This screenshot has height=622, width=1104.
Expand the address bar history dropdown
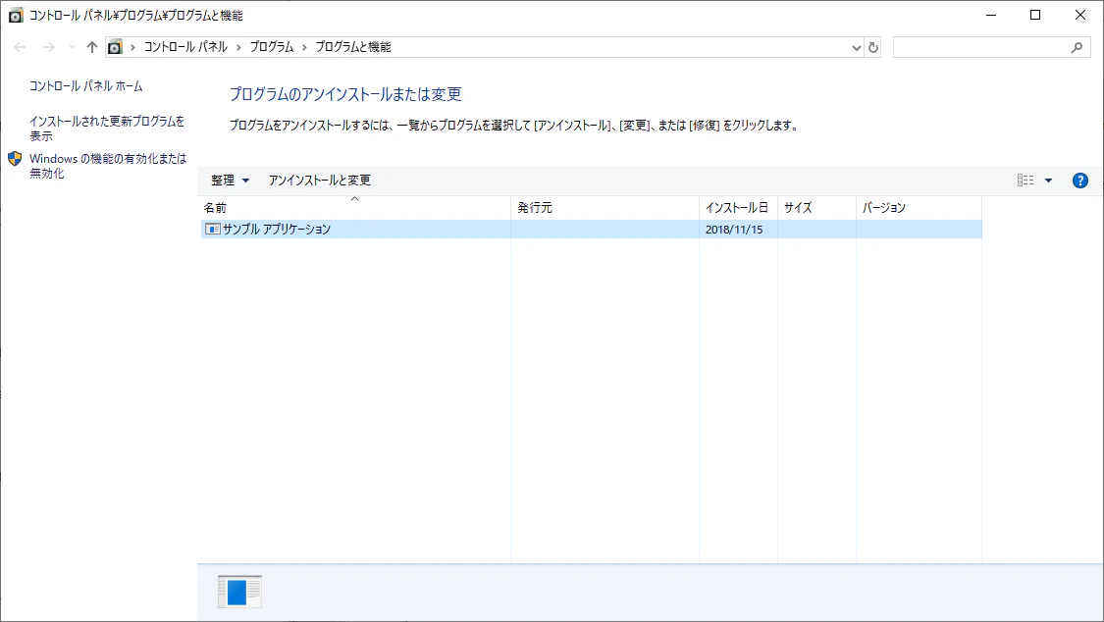pyautogui.click(x=856, y=48)
